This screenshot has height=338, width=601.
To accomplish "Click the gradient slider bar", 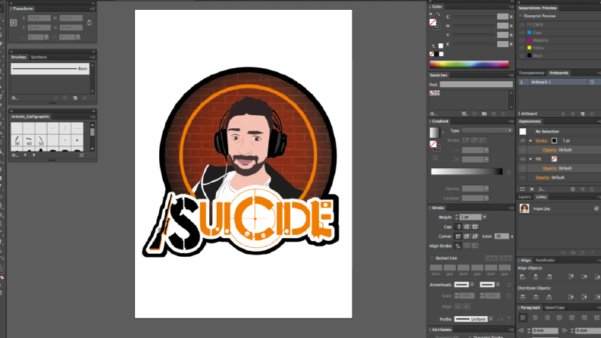I will click(x=466, y=172).
